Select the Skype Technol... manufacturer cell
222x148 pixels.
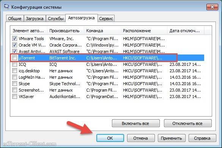pyautogui.click(x=65, y=84)
